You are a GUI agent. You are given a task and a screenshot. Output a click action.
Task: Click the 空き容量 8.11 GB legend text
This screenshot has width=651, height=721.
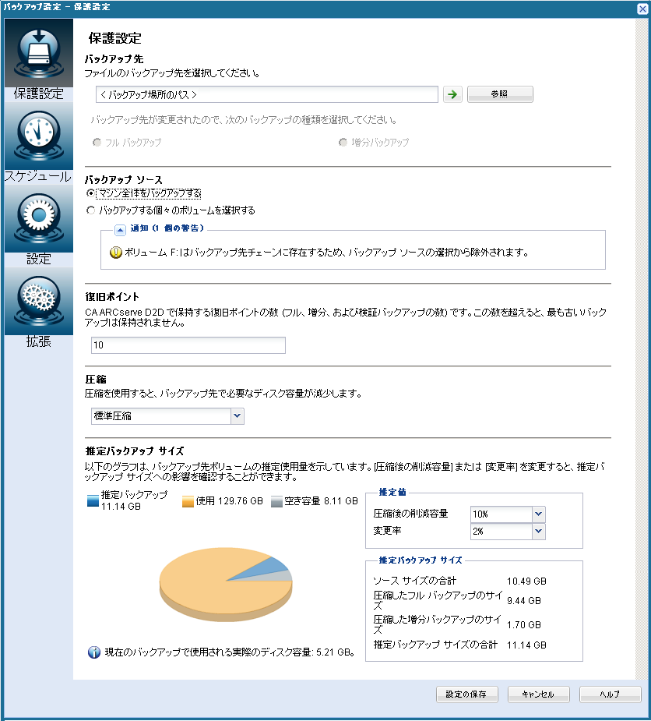(321, 500)
